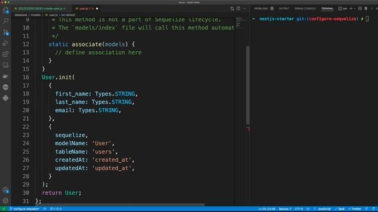Close the terminal panel
378x212 pixels.
tap(377, 8)
